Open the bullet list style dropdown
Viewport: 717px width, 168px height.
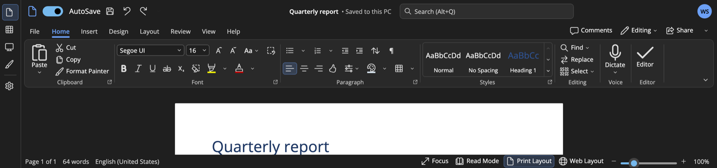click(x=303, y=51)
